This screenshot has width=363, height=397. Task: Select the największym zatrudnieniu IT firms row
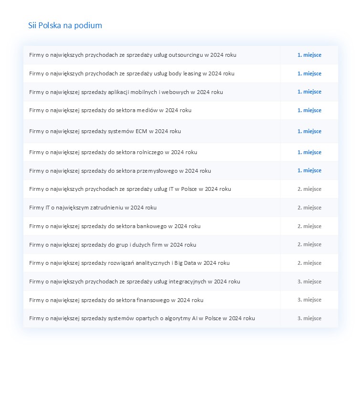(x=181, y=208)
